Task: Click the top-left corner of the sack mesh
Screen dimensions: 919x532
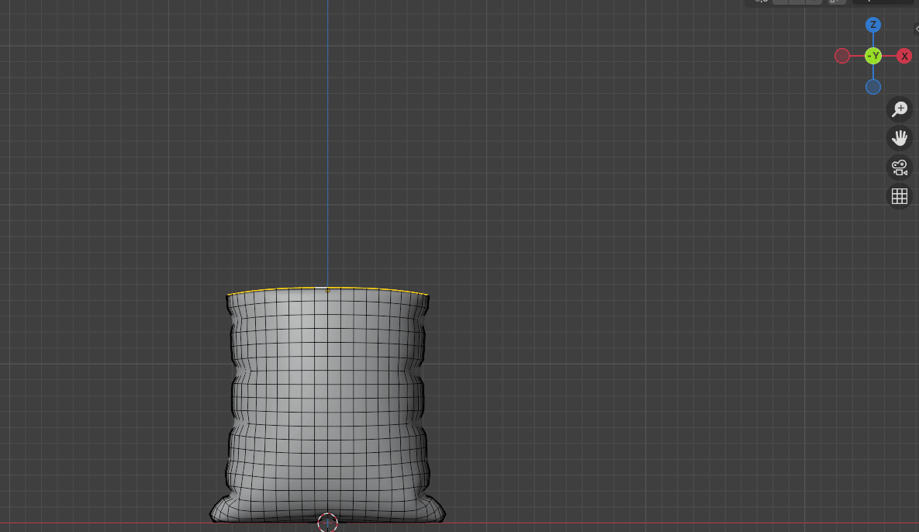Action: pos(228,295)
